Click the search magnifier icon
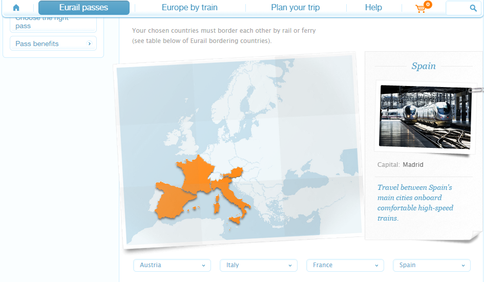The image size is (484, 282). point(473,8)
